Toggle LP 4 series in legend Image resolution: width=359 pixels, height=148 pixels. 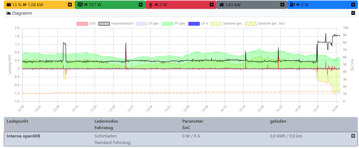[198, 23]
